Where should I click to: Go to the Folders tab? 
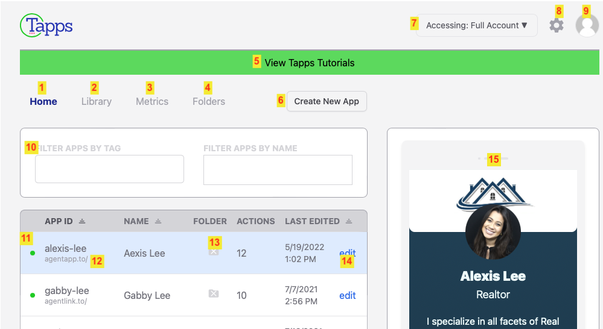[x=209, y=101]
